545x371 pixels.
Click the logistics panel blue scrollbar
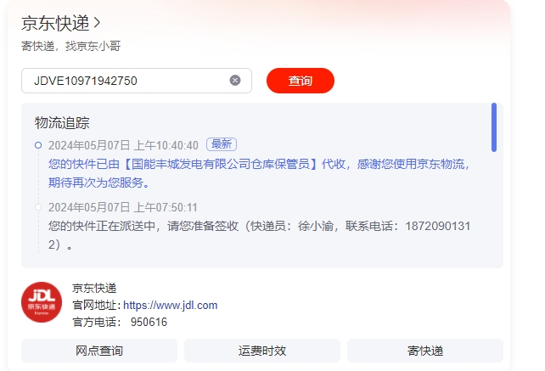[494, 127]
